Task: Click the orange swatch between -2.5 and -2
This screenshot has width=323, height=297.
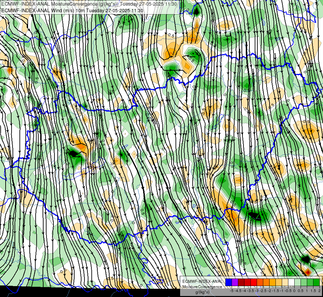Action: (266, 282)
